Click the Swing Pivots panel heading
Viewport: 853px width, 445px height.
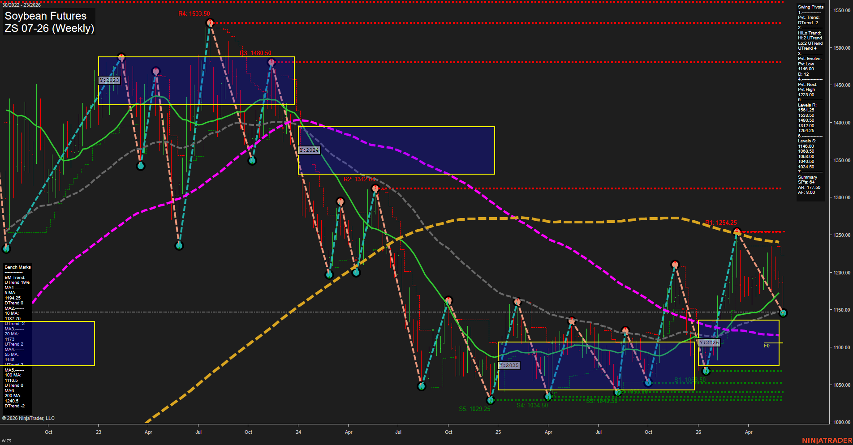(x=811, y=7)
